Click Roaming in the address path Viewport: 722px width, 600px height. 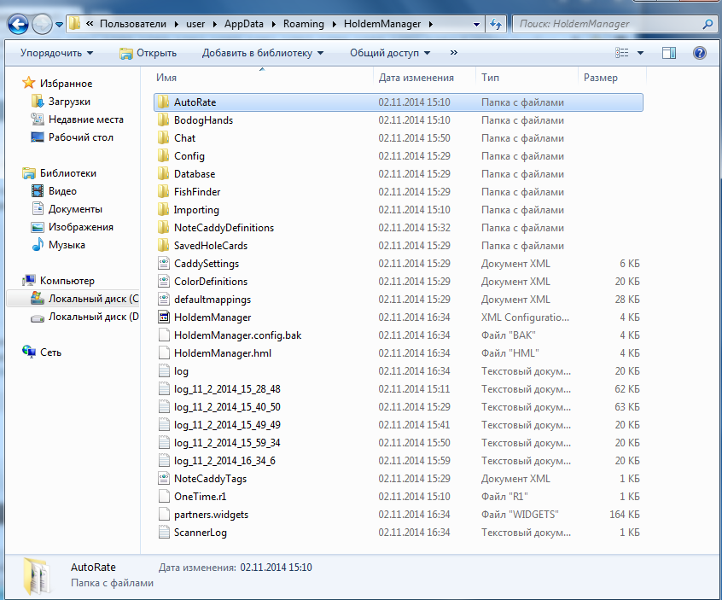pos(304,24)
